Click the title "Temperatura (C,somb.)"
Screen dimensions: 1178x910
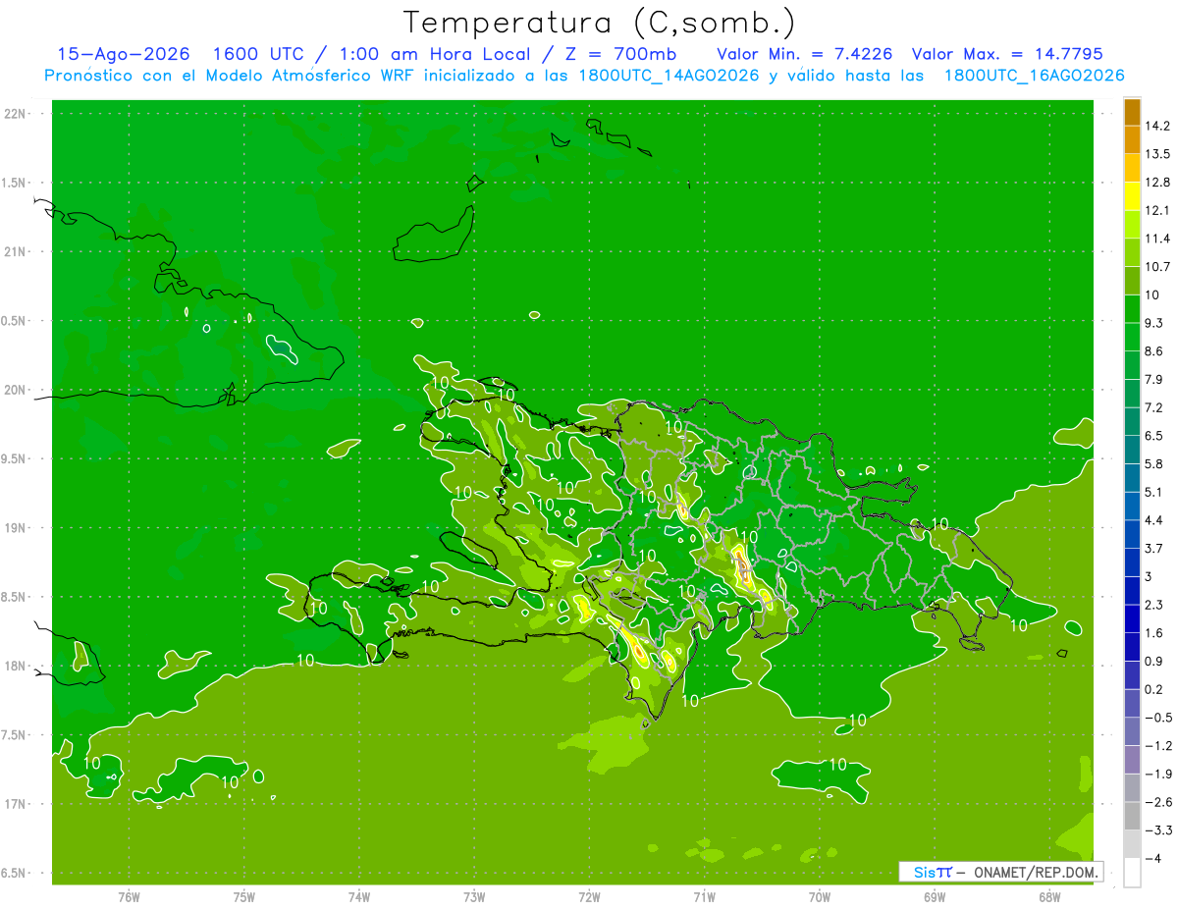(x=599, y=23)
